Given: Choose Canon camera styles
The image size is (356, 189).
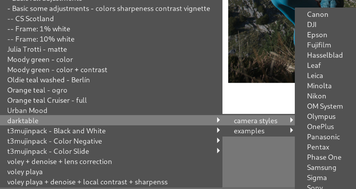Looking at the screenshot, I should click(317, 14).
